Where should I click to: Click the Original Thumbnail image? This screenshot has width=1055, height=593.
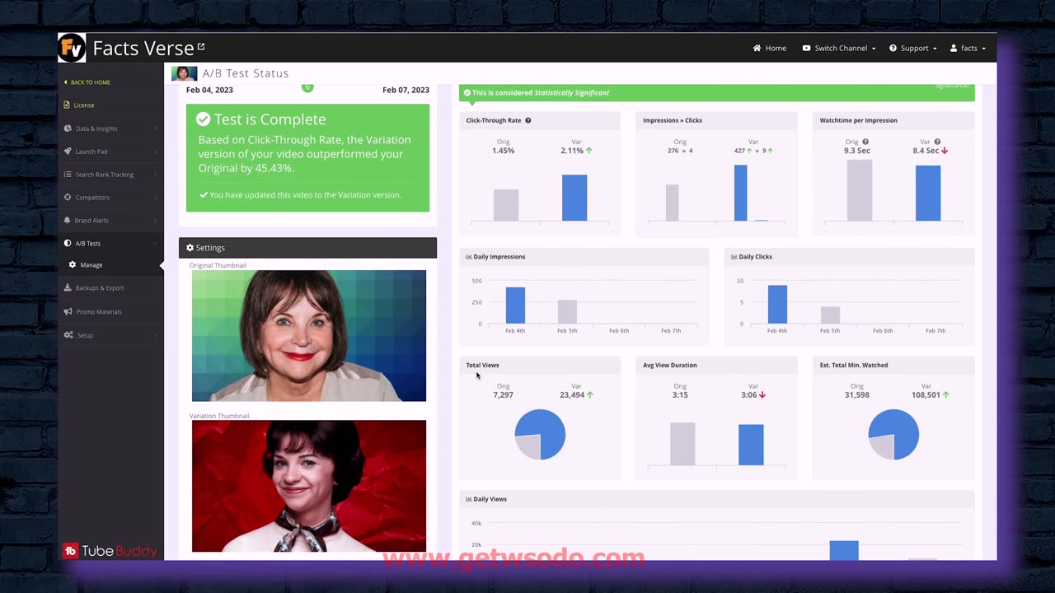tap(309, 336)
